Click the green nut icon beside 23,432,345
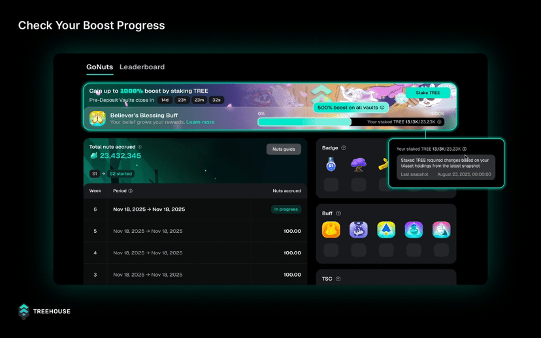 pyautogui.click(x=93, y=156)
